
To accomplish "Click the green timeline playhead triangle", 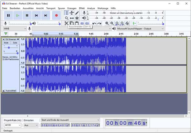I will coord(6,34).
